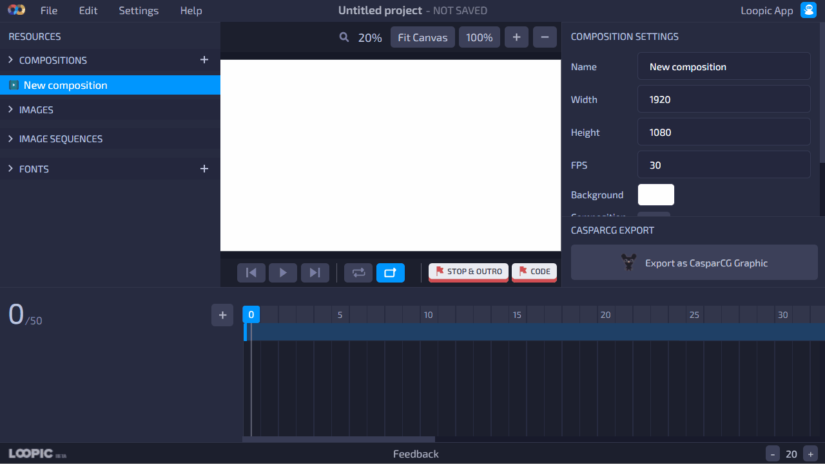Click the CASPARCG EXPORT heading
This screenshot has height=464, width=825.
pos(612,230)
